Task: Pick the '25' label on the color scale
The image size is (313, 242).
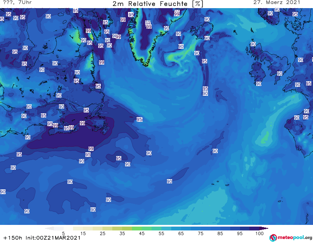Action: 102,233
